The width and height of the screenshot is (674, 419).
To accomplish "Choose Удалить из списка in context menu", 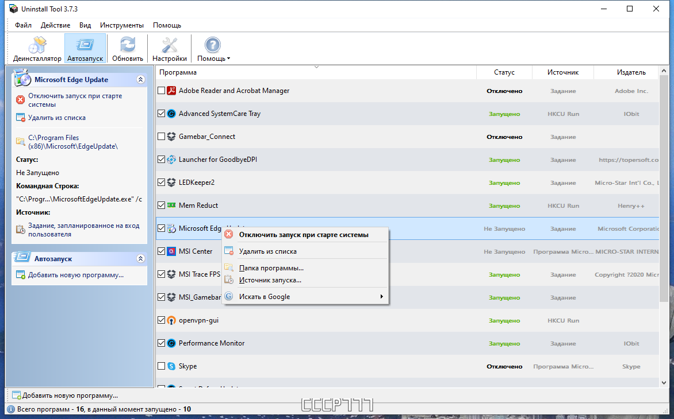I will coord(268,251).
